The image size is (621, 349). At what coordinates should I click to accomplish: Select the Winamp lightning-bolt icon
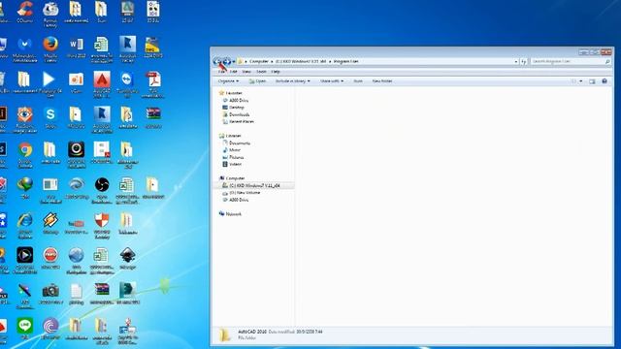click(x=50, y=223)
